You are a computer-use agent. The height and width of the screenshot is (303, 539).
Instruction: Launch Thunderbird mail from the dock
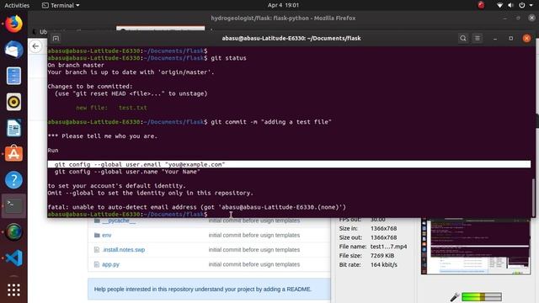[13, 50]
